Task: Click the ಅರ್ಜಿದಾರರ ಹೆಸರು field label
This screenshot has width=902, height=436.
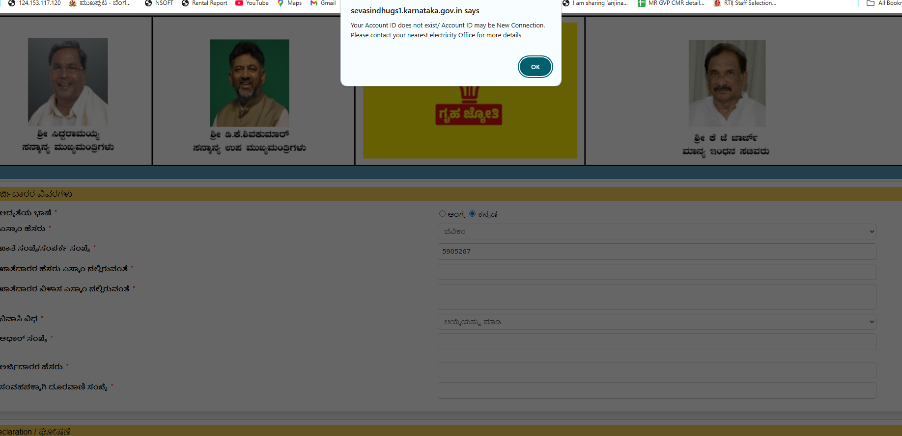Action: [x=31, y=367]
